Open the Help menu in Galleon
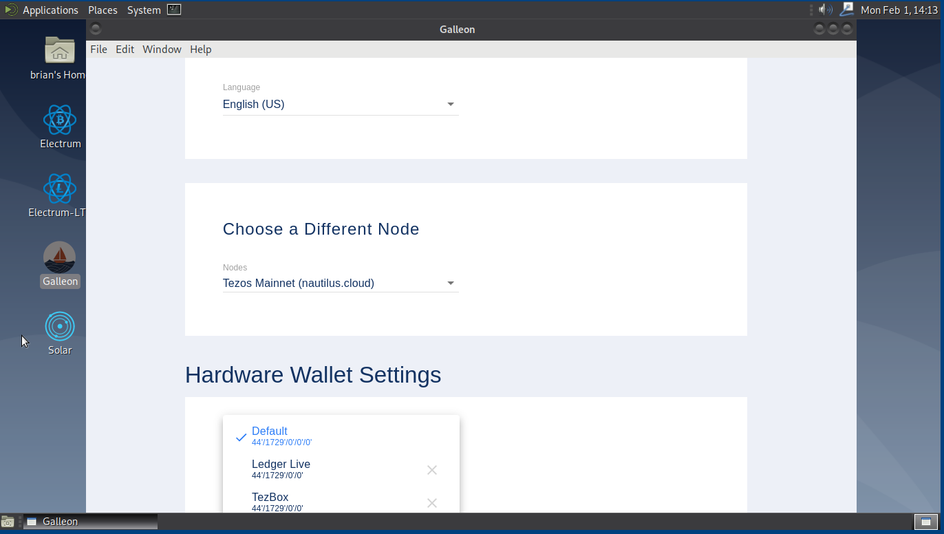 click(201, 50)
